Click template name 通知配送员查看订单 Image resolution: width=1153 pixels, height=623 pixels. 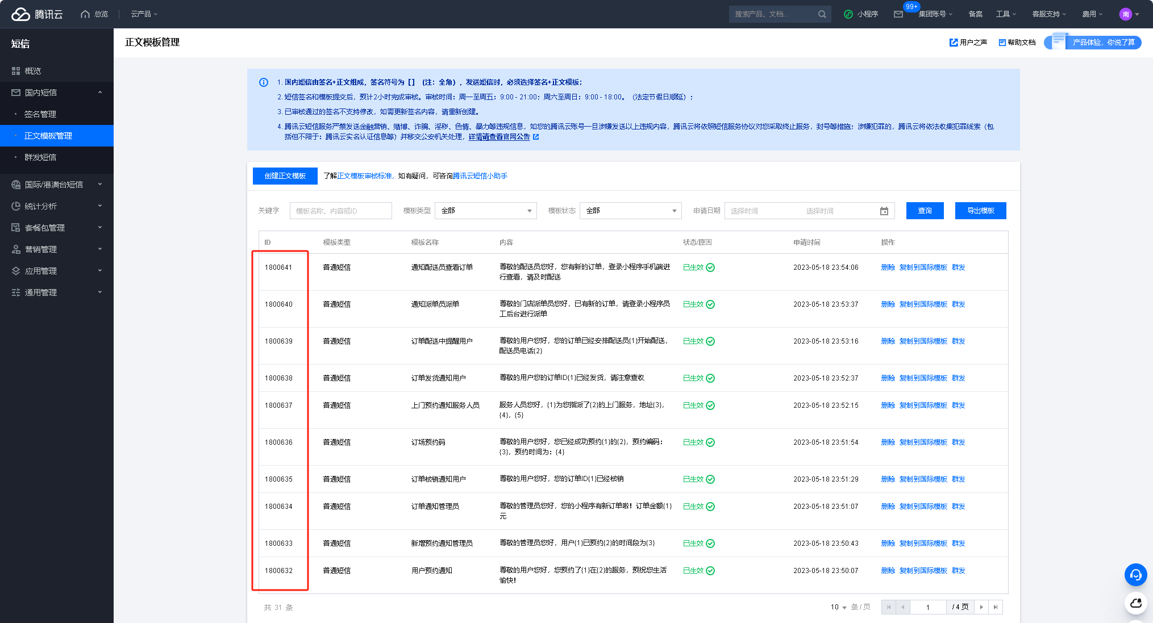coord(442,267)
